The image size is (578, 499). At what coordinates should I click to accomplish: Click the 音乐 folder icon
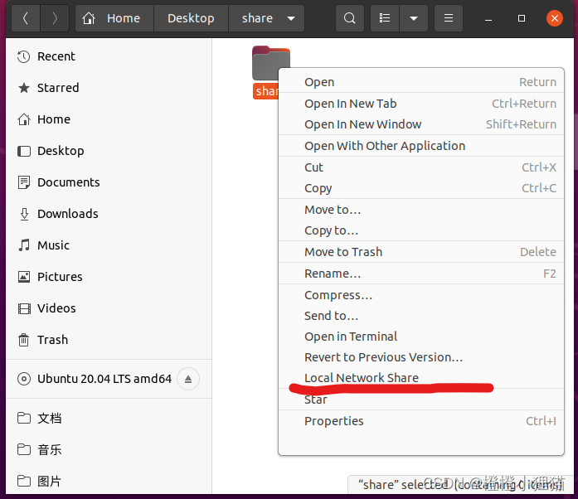pos(23,449)
